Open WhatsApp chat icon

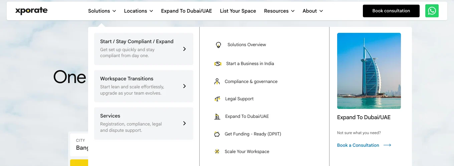[x=432, y=11]
